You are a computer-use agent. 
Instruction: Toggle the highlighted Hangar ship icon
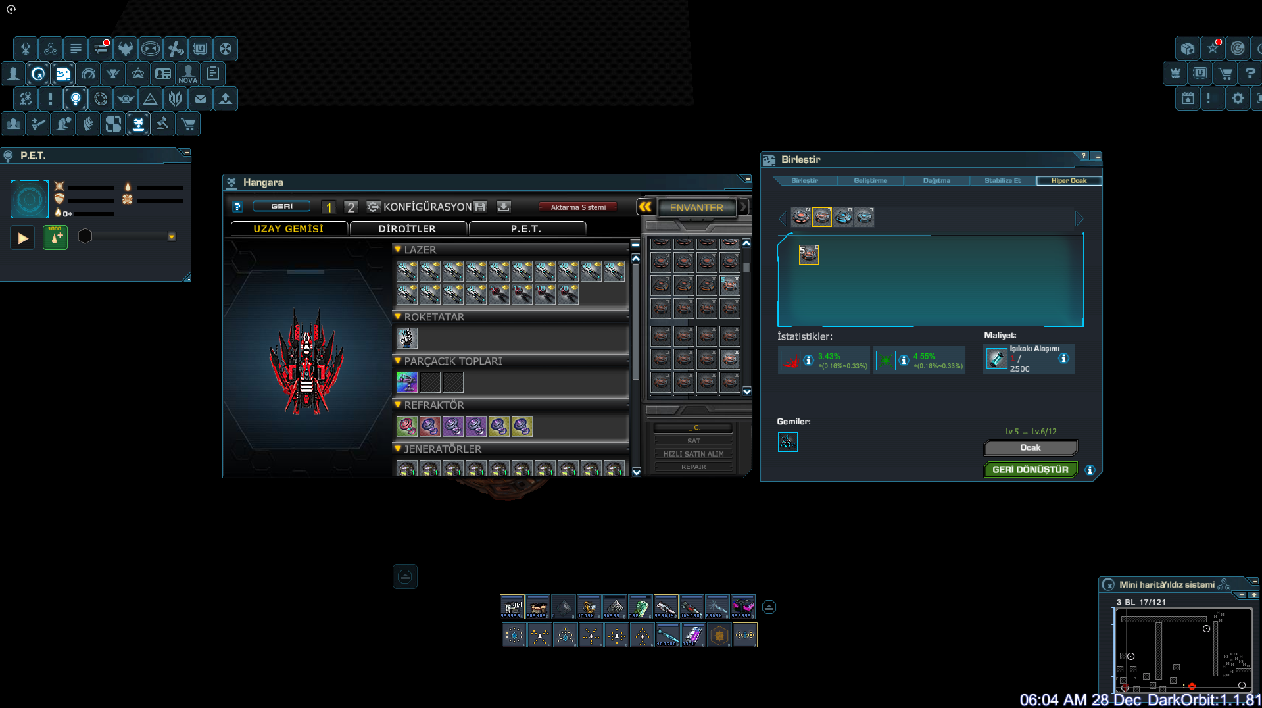[x=138, y=124]
